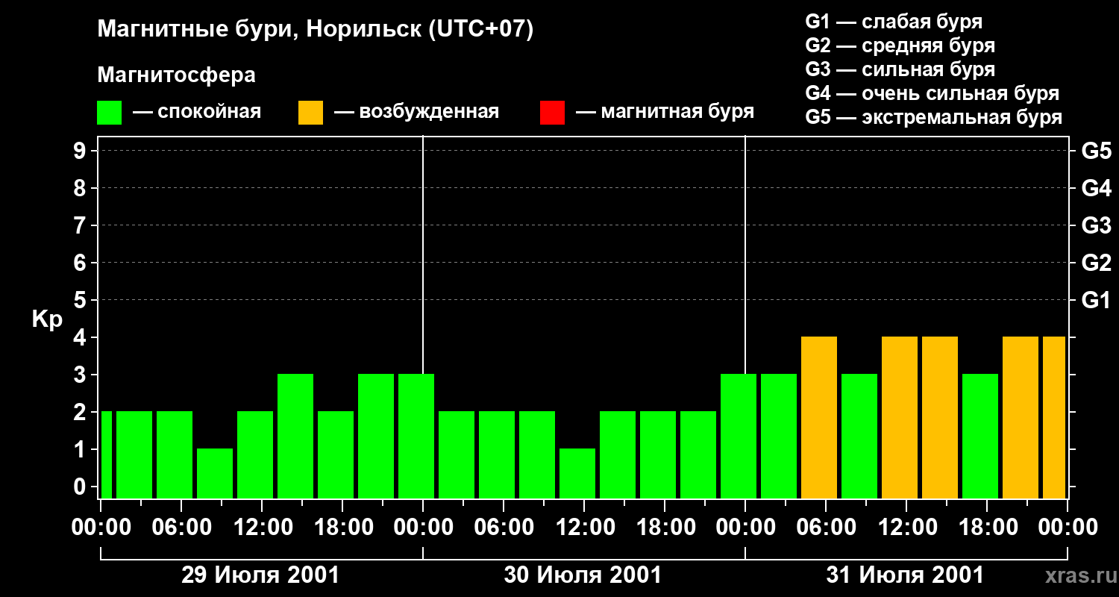Click the red 'магнитная буря' legend swatch
The image size is (1119, 597).
[x=552, y=113]
